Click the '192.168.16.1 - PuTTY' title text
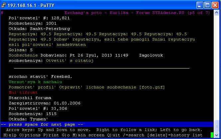The height and width of the screenshot is (139, 221). pos(31,5)
